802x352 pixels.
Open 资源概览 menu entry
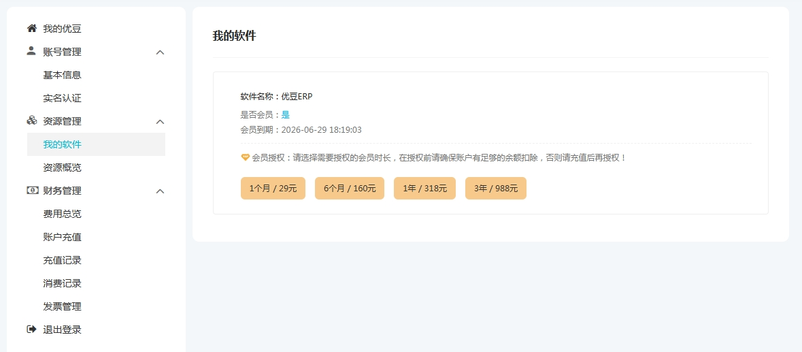pyautogui.click(x=62, y=167)
